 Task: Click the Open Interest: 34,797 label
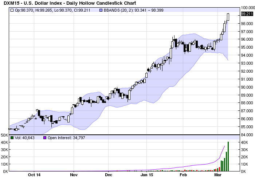63,138
